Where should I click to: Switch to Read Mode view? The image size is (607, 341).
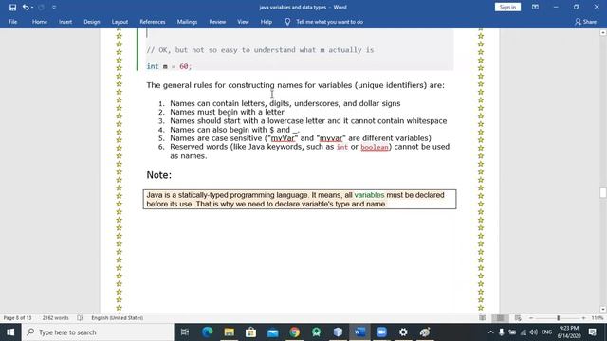(x=483, y=318)
